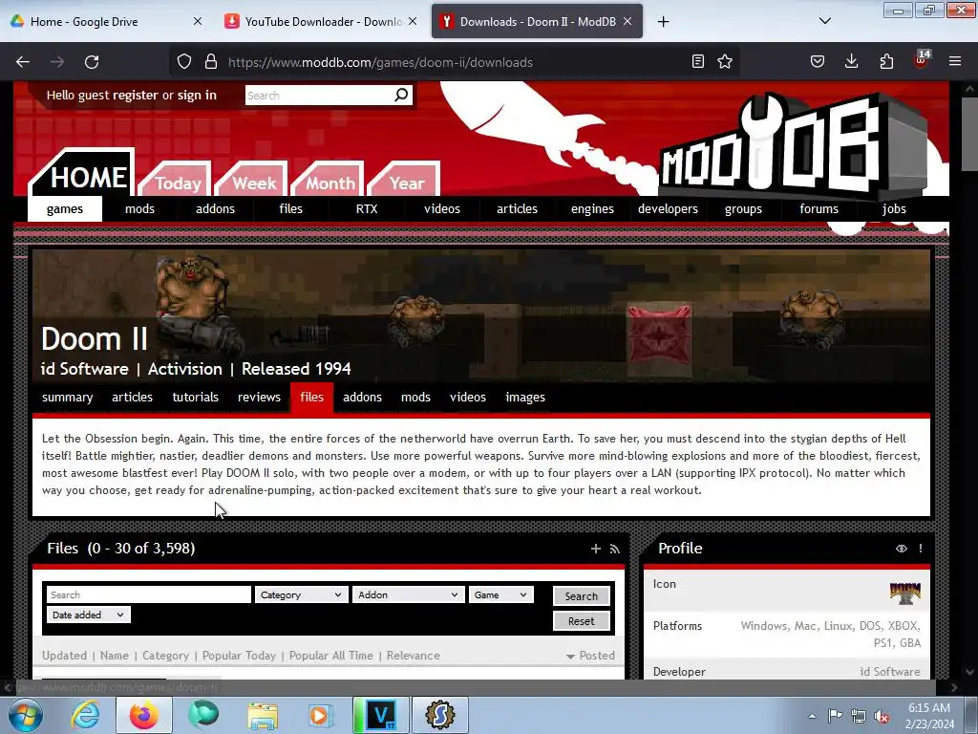
Task: Open the id Software developer link
Action: pyautogui.click(x=890, y=672)
